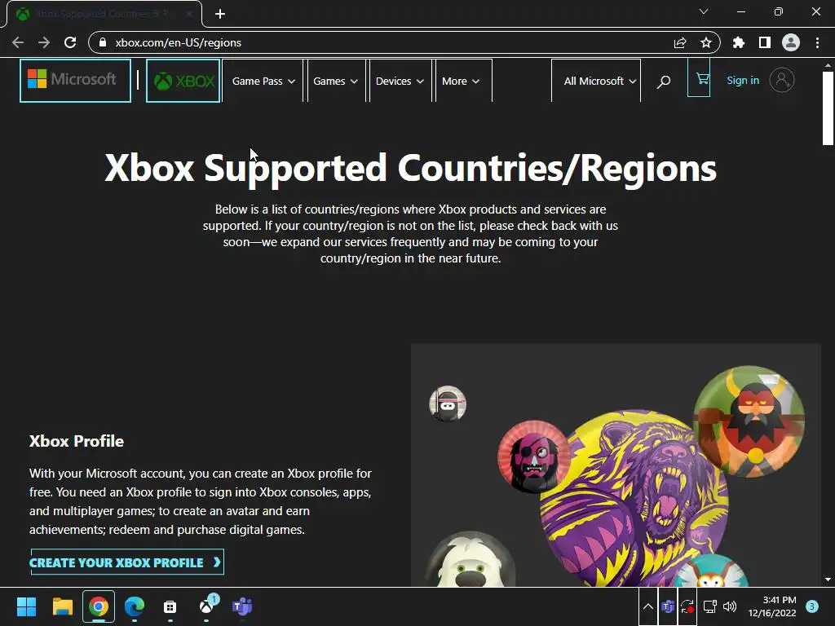Open the Devices dropdown

[400, 81]
